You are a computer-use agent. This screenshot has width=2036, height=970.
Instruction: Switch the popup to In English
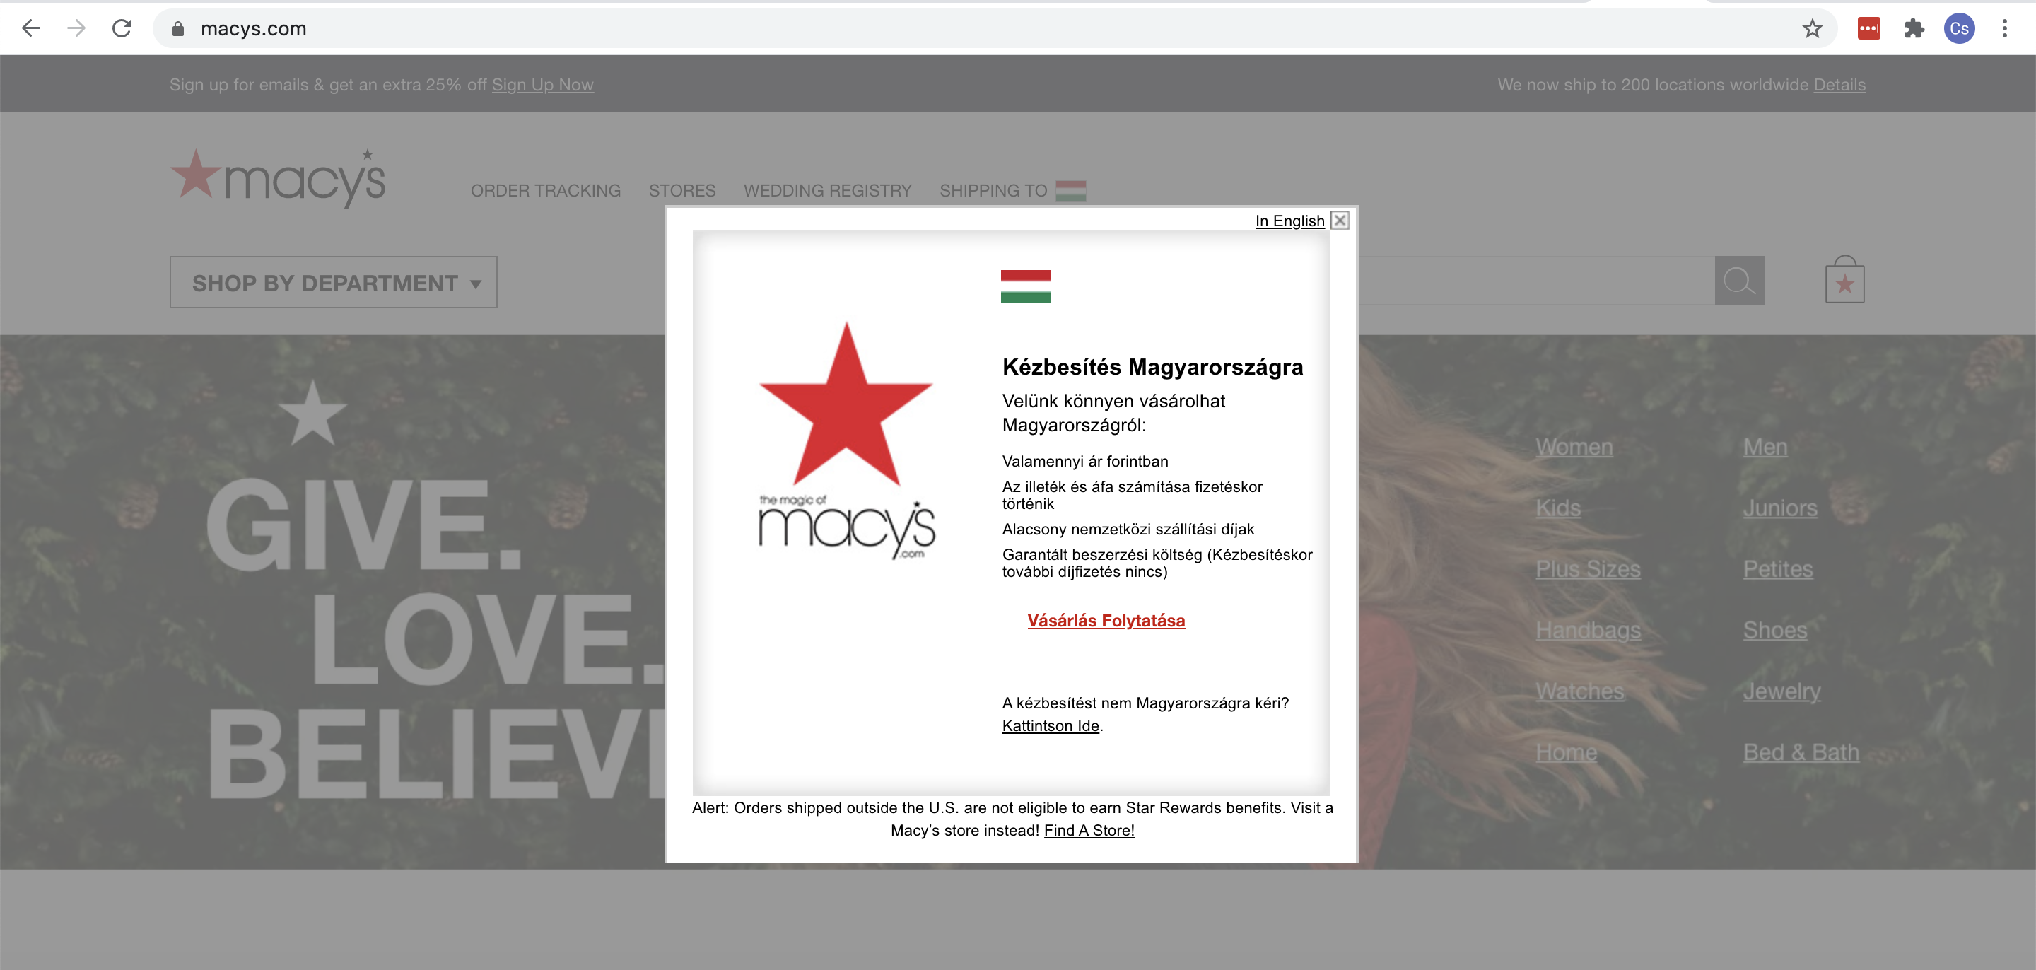point(1289,221)
